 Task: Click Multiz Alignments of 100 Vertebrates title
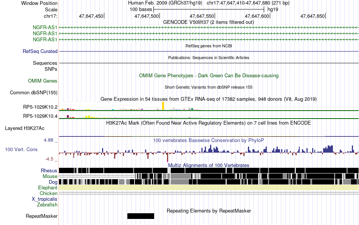pyautogui.click(x=209, y=165)
